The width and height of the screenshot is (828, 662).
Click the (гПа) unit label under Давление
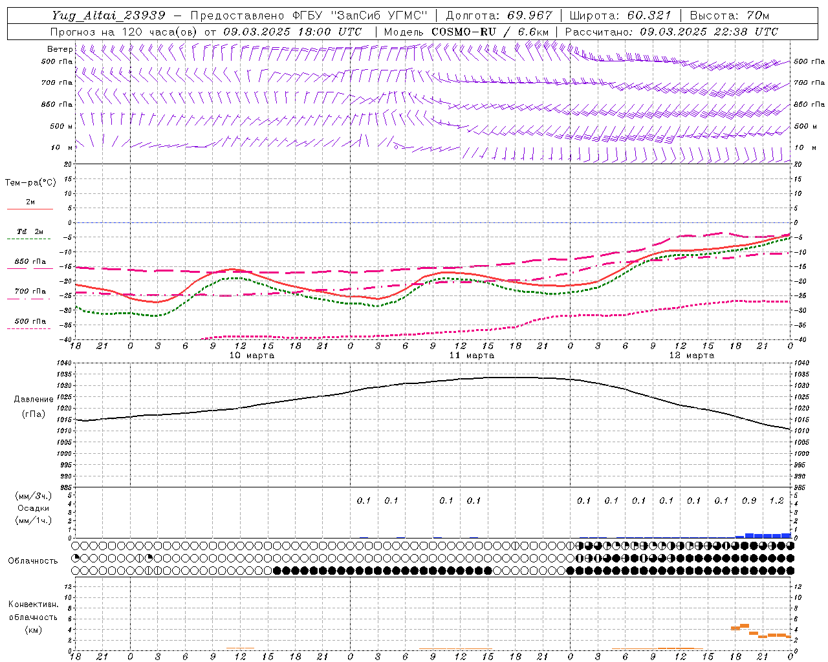[34, 414]
